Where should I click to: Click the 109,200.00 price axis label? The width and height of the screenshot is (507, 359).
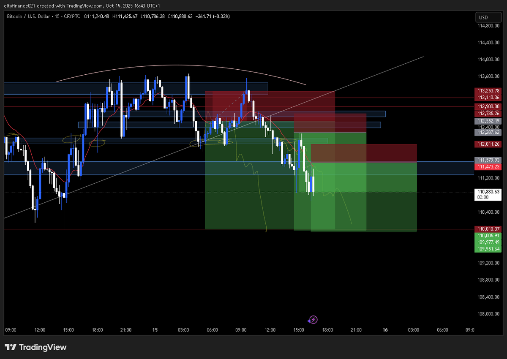point(488,263)
